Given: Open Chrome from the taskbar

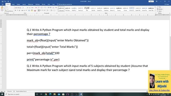Looking at the screenshot, I should (x=46, y=94).
